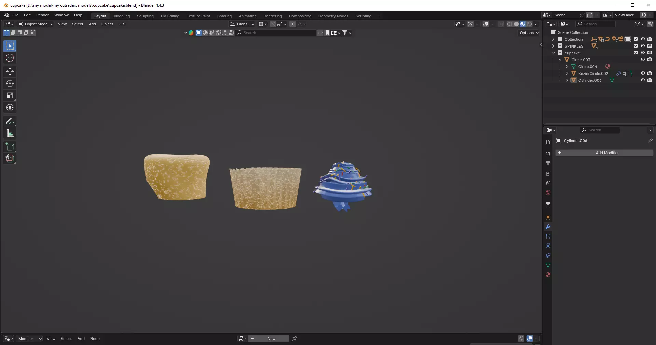
Task: Uncheck the SPINKLES collection exclude checkbox
Action: click(636, 46)
